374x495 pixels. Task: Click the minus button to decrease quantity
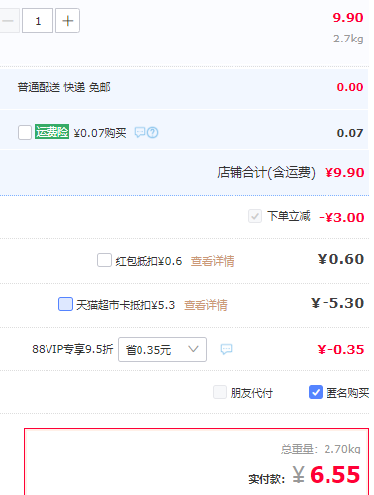[9, 21]
